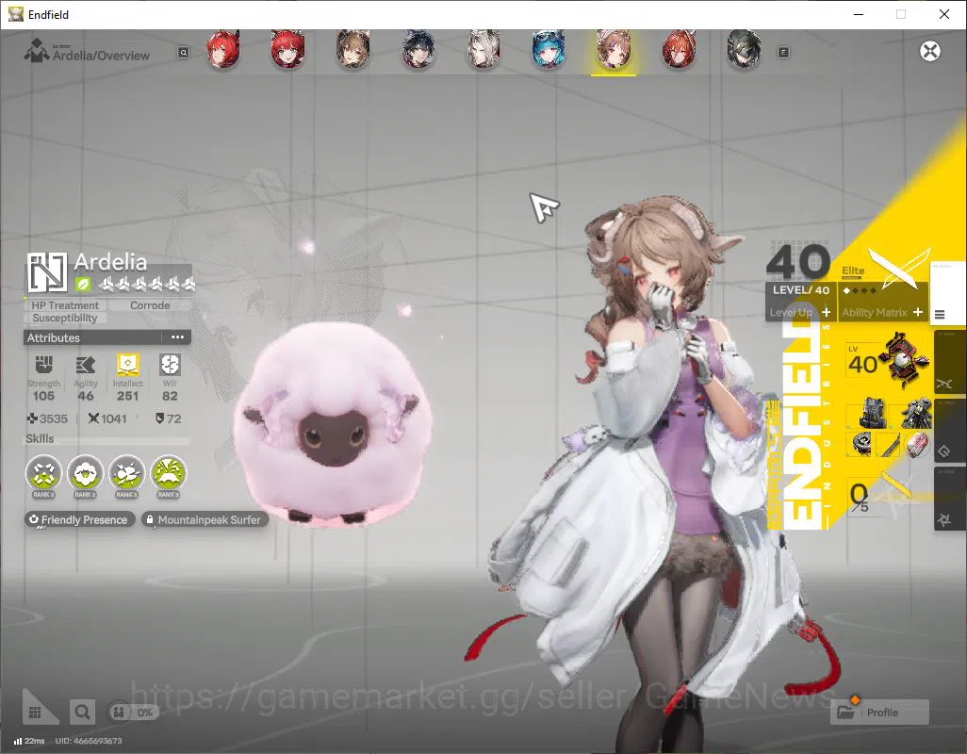Click the Strength attribute icon
The height and width of the screenshot is (754, 967).
[43, 365]
